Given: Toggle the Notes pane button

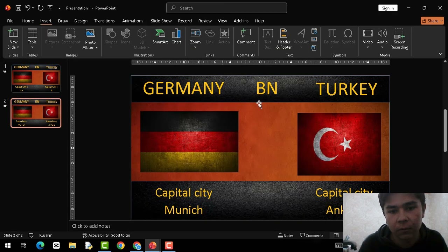Looking at the screenshot, I should (x=286, y=235).
